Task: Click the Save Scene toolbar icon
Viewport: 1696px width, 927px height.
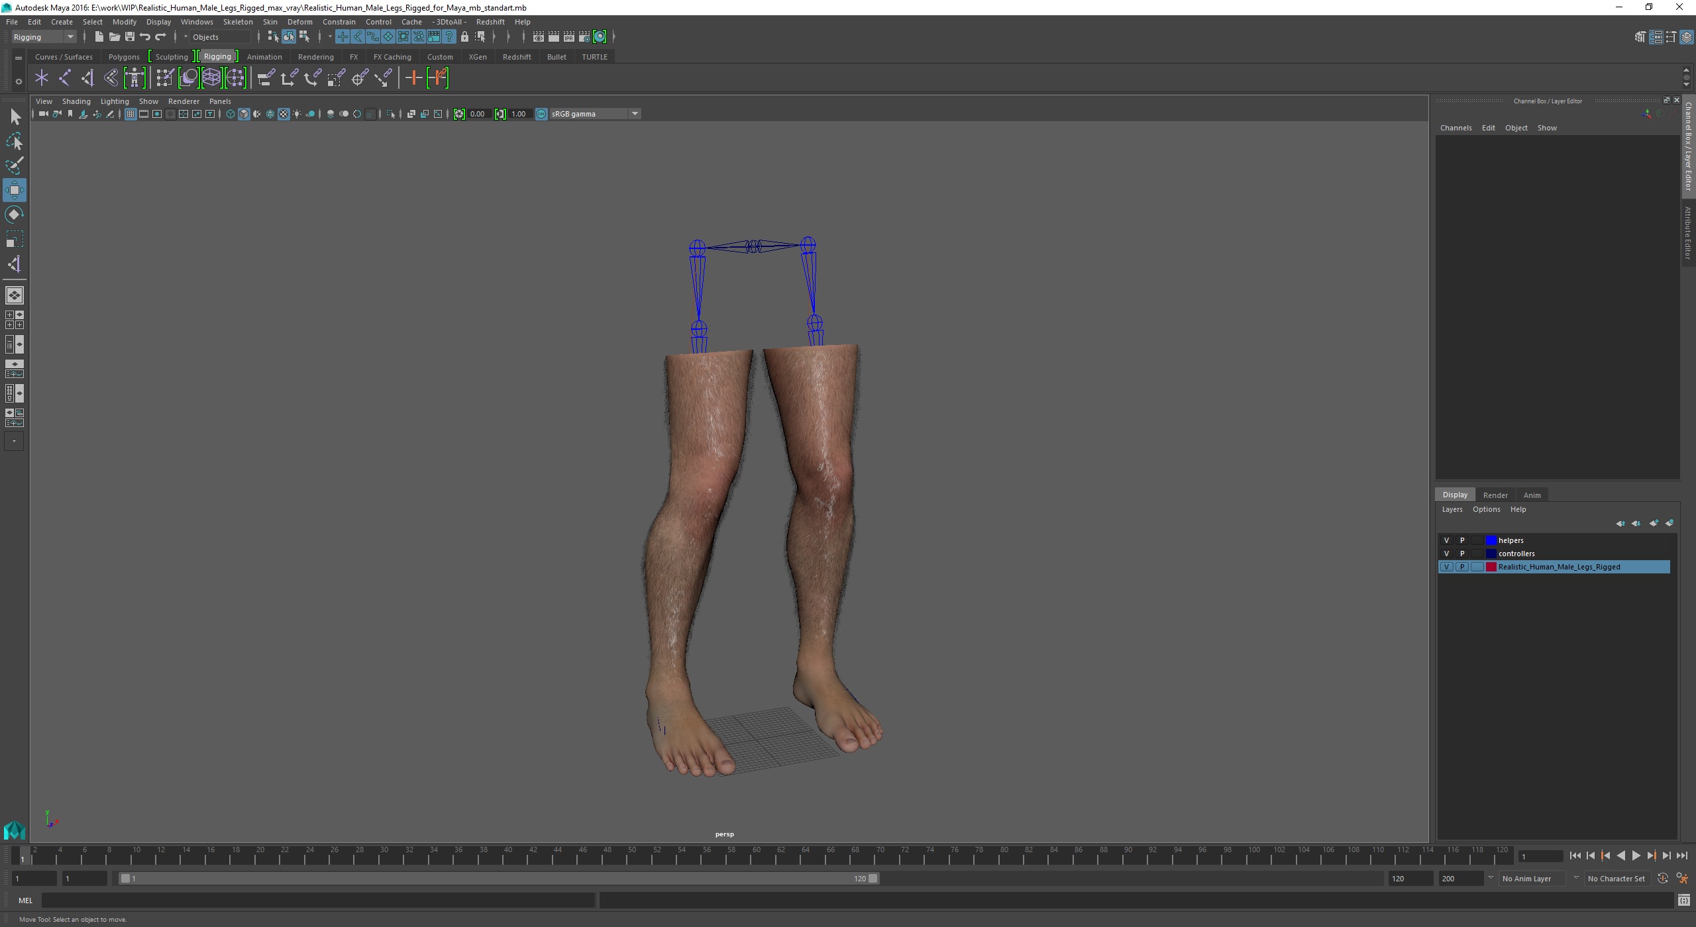Action: (x=130, y=37)
